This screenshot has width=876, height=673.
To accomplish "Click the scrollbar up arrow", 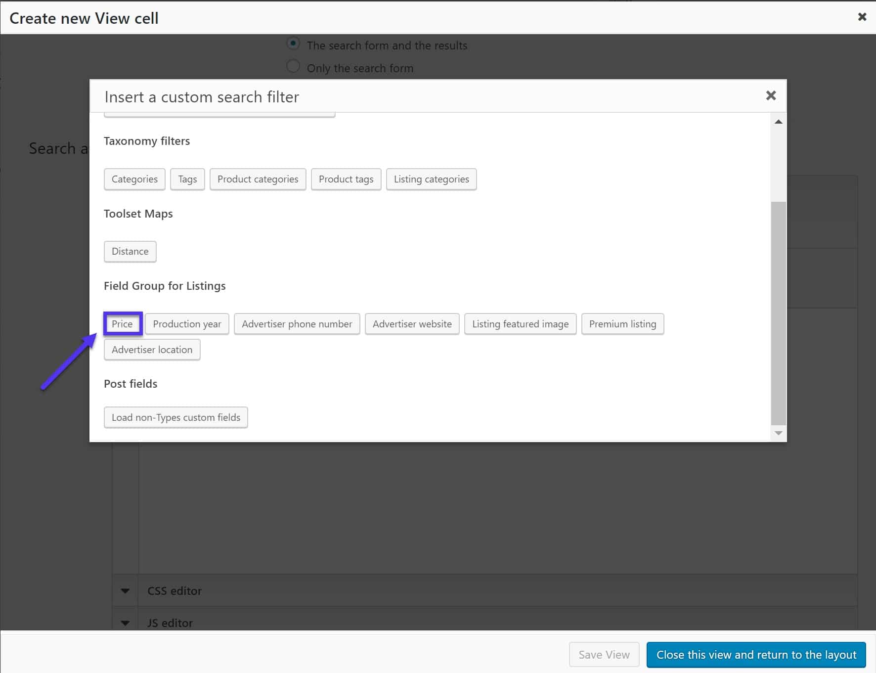I will (778, 122).
